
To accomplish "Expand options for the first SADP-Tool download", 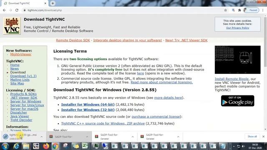I will (87, 137).
